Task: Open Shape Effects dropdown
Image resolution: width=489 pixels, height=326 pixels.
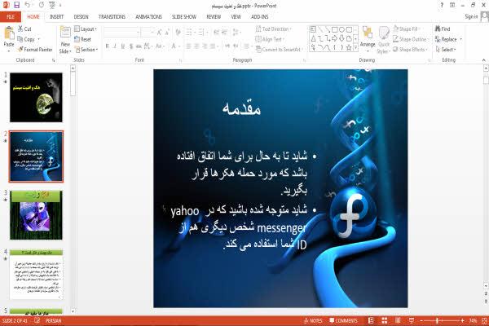Action: pyautogui.click(x=411, y=49)
